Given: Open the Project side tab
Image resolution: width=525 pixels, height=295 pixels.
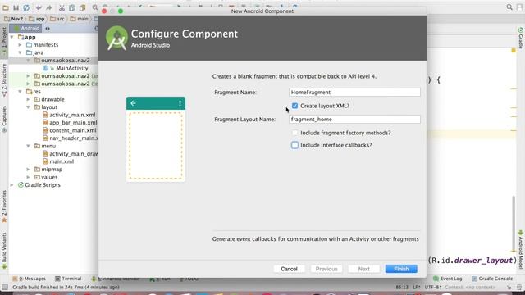Looking at the screenshot, I should coord(4,42).
